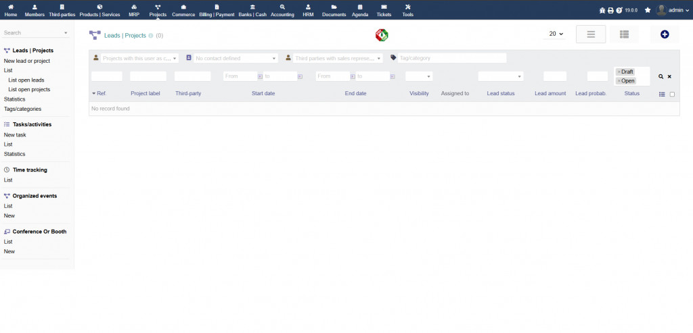Image resolution: width=693 pixels, height=333 pixels.
Task: Click the Lead amount filter input
Action: click(555, 76)
